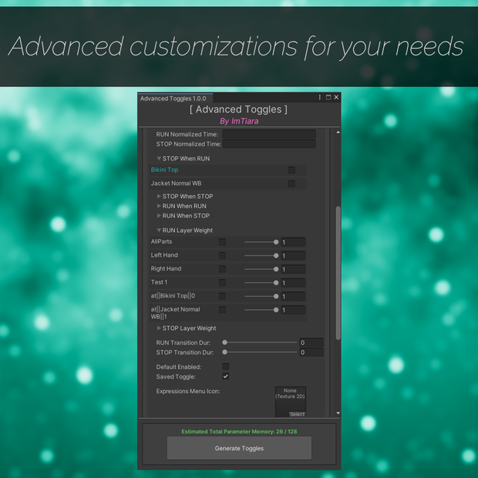The width and height of the screenshot is (478, 478).
Task: Enable the Bikini Top checkbox
Action: (x=291, y=170)
